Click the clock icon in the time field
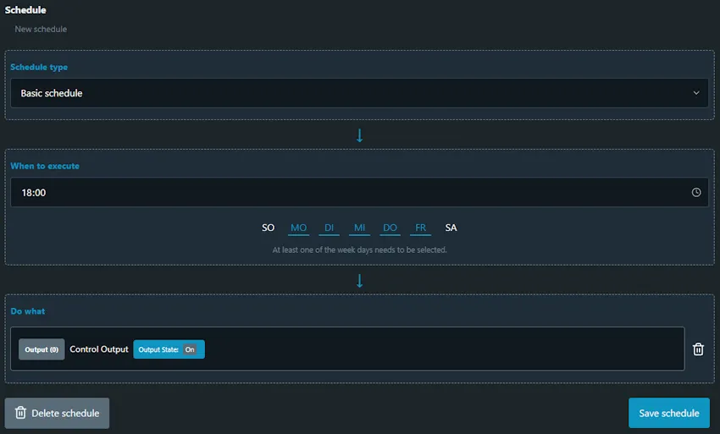The height and width of the screenshot is (434, 720). (696, 193)
